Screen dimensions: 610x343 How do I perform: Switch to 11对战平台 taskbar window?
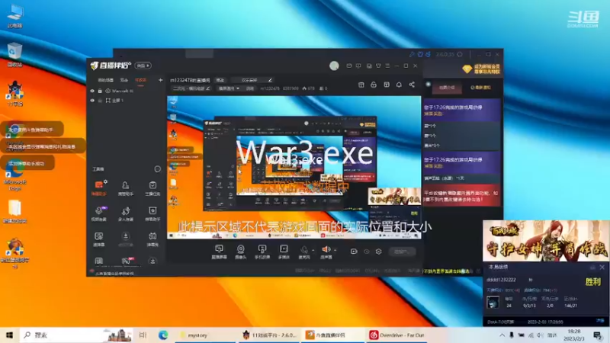[x=269, y=335]
